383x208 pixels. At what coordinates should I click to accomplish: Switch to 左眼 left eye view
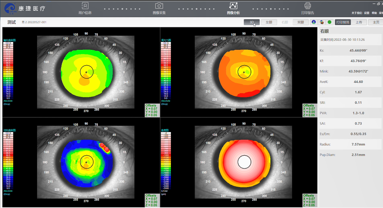(x=269, y=22)
